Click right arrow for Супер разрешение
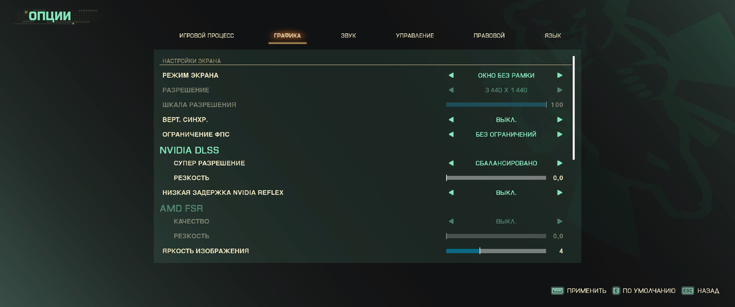 pos(560,163)
